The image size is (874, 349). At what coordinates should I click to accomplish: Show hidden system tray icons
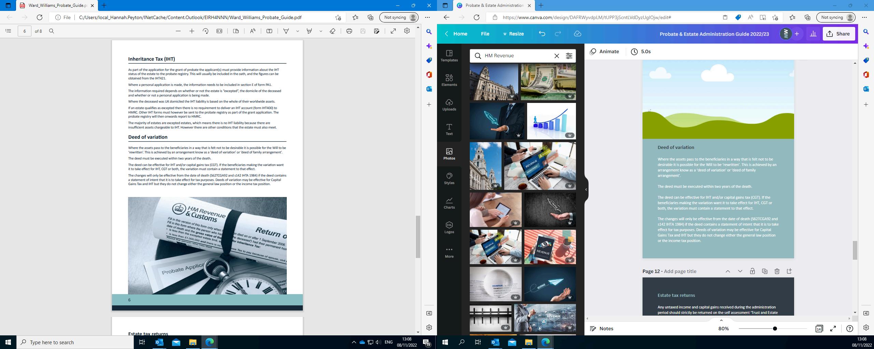354,342
